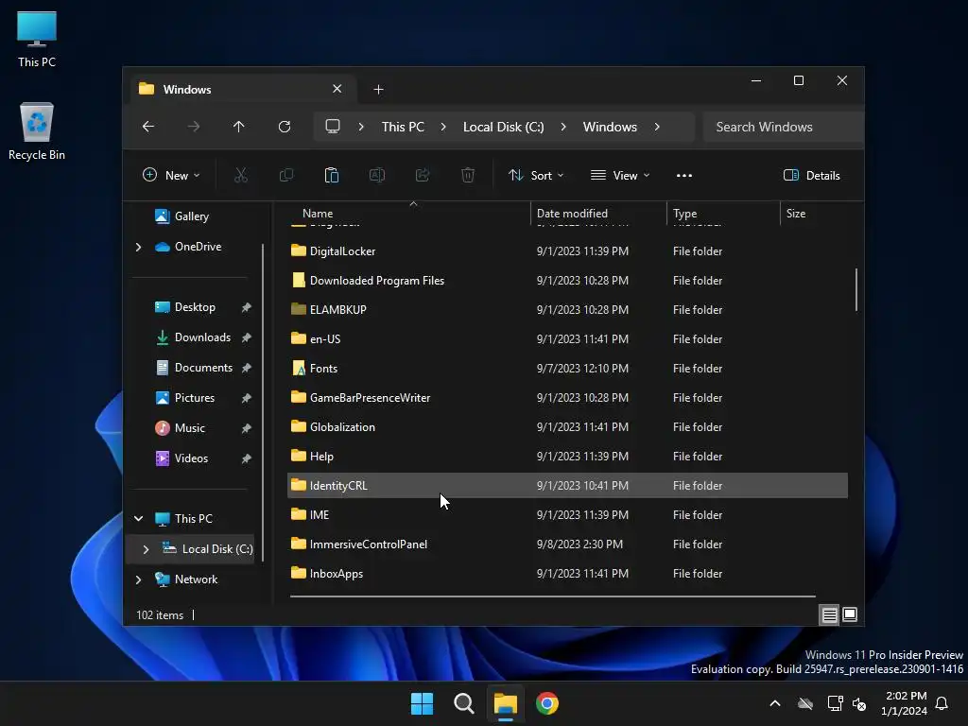The height and width of the screenshot is (726, 968).
Task: Go up one folder level arrow
Action: 239,127
